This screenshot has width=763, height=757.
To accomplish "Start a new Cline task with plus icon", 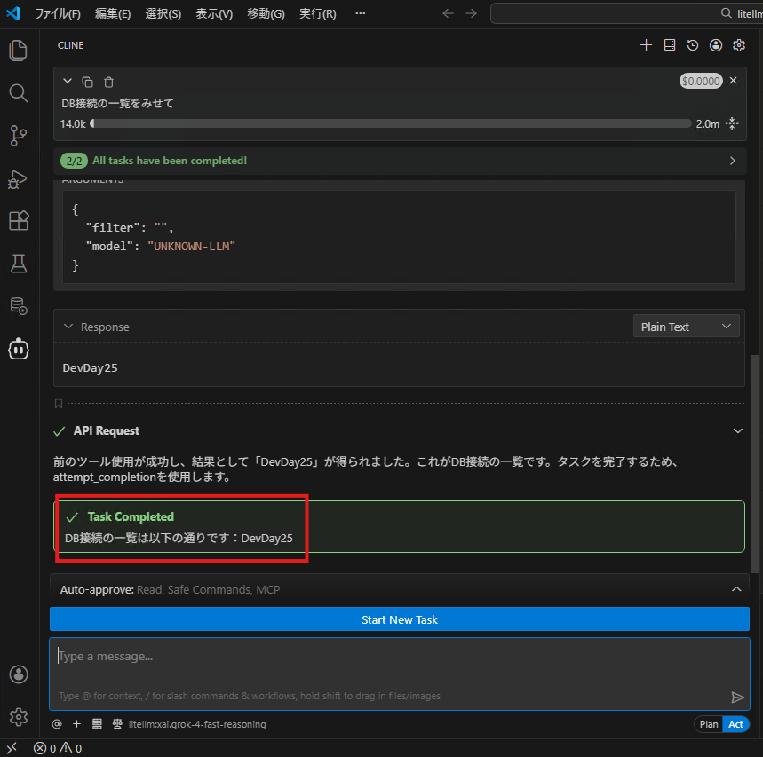I will pos(646,45).
